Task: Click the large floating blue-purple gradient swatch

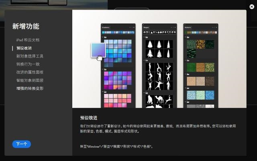Action: tap(98, 50)
